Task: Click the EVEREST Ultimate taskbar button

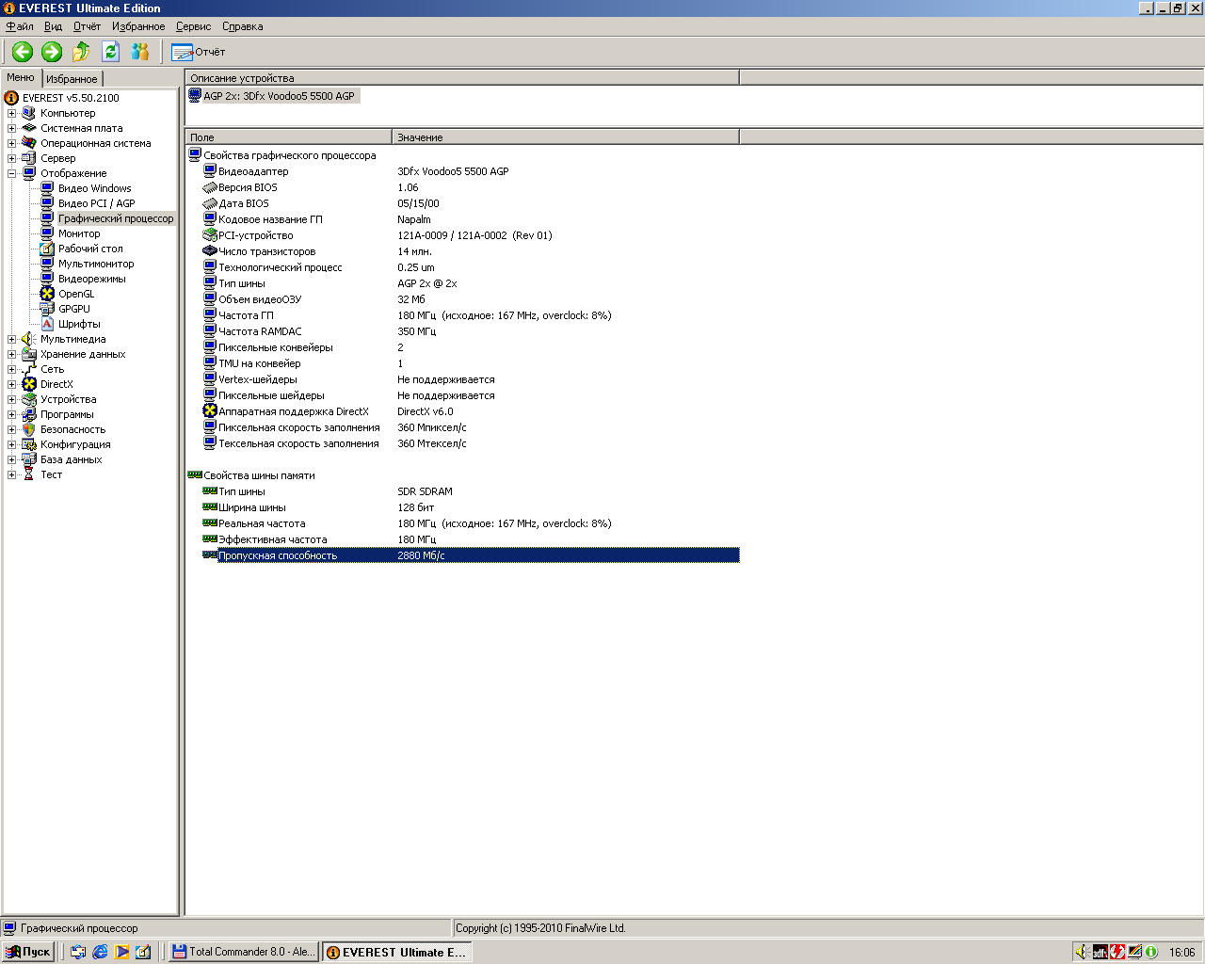Action: pos(396,952)
